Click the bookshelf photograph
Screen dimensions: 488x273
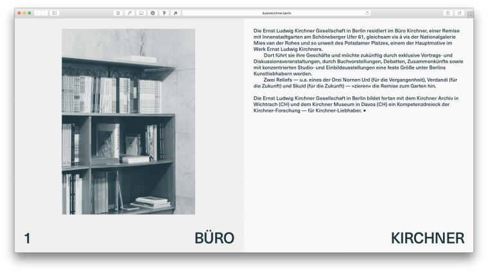pyautogui.click(x=128, y=121)
